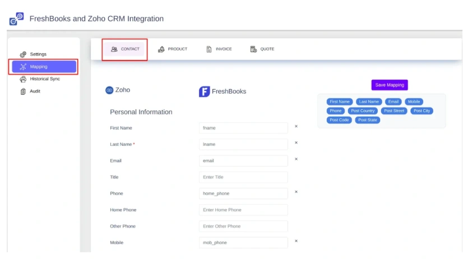Click the FreshBooks F logo icon
This screenshot has width=463, height=259.
coord(205,91)
